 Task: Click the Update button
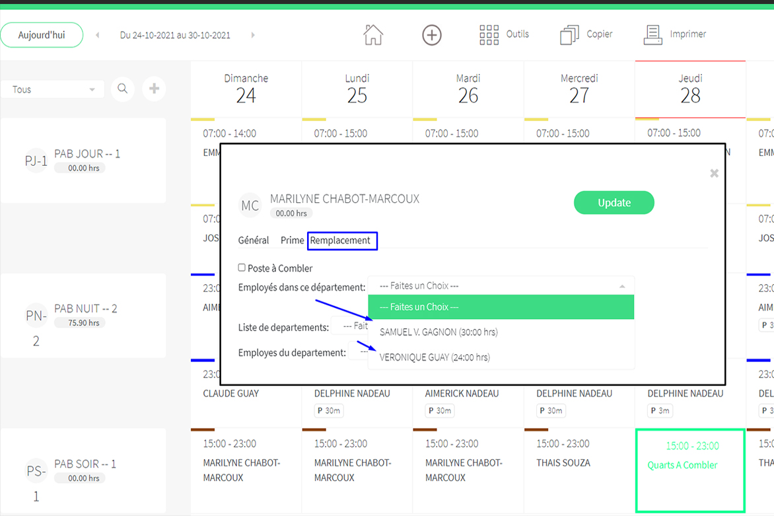point(614,202)
